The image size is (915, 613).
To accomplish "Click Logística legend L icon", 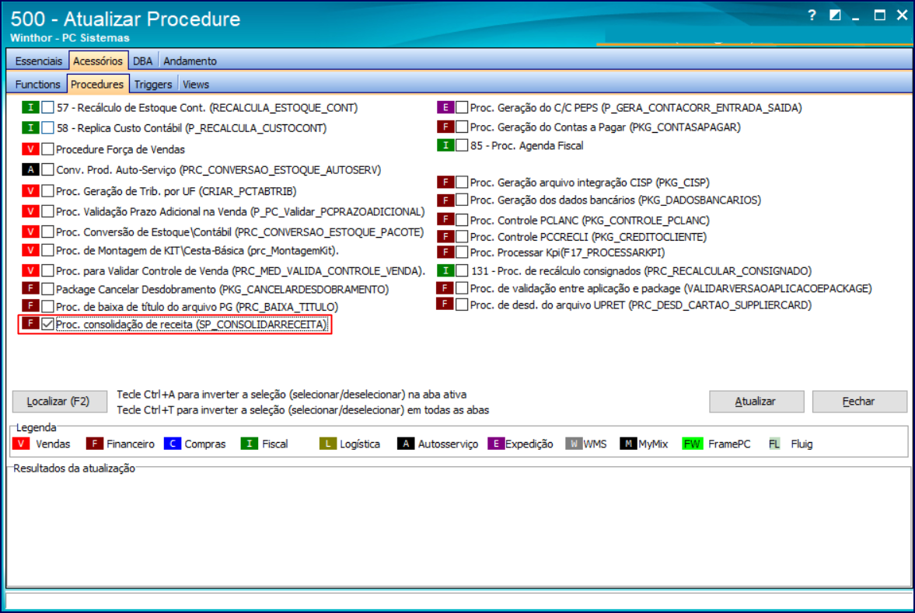I will 328,444.
